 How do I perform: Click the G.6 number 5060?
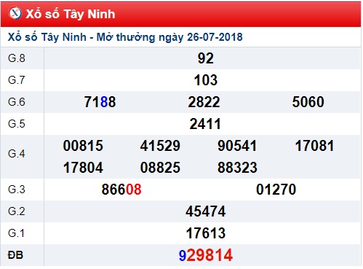308,102
